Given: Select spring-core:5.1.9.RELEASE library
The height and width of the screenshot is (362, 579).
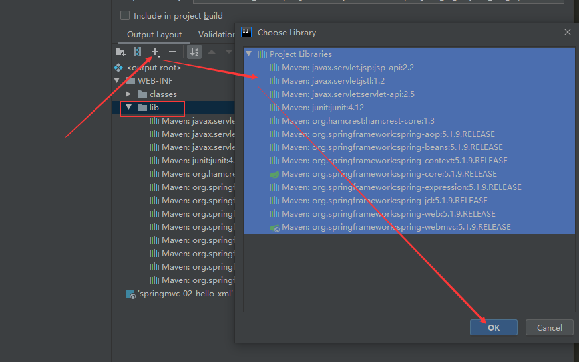Looking at the screenshot, I should pyautogui.click(x=389, y=173).
